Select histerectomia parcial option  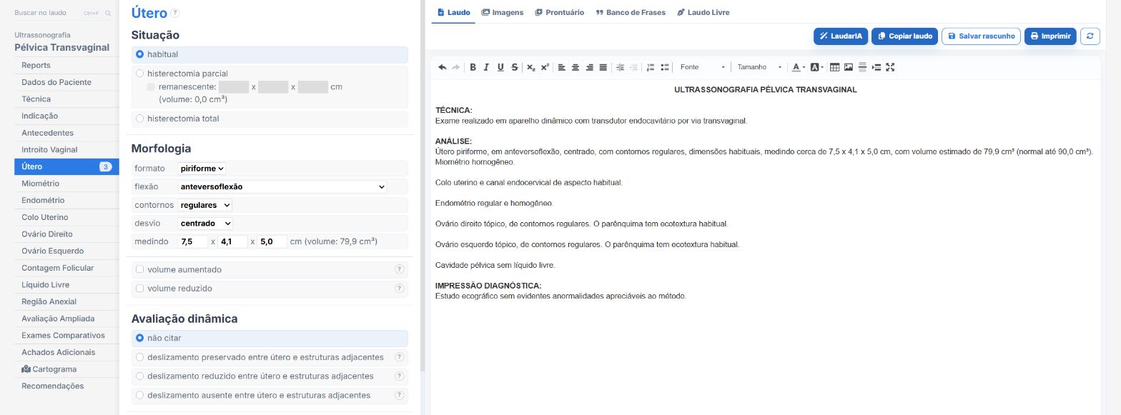[140, 74]
